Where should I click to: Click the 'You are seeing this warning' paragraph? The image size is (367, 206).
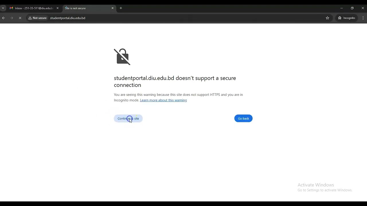tap(178, 97)
